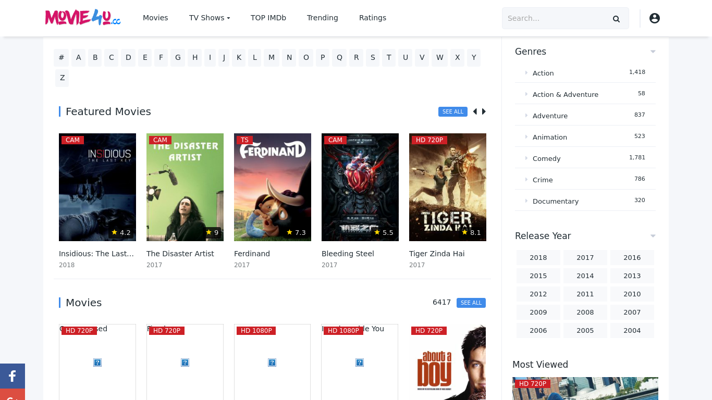Click the Movie4u.cc logo
The image size is (712, 400).
(x=83, y=18)
